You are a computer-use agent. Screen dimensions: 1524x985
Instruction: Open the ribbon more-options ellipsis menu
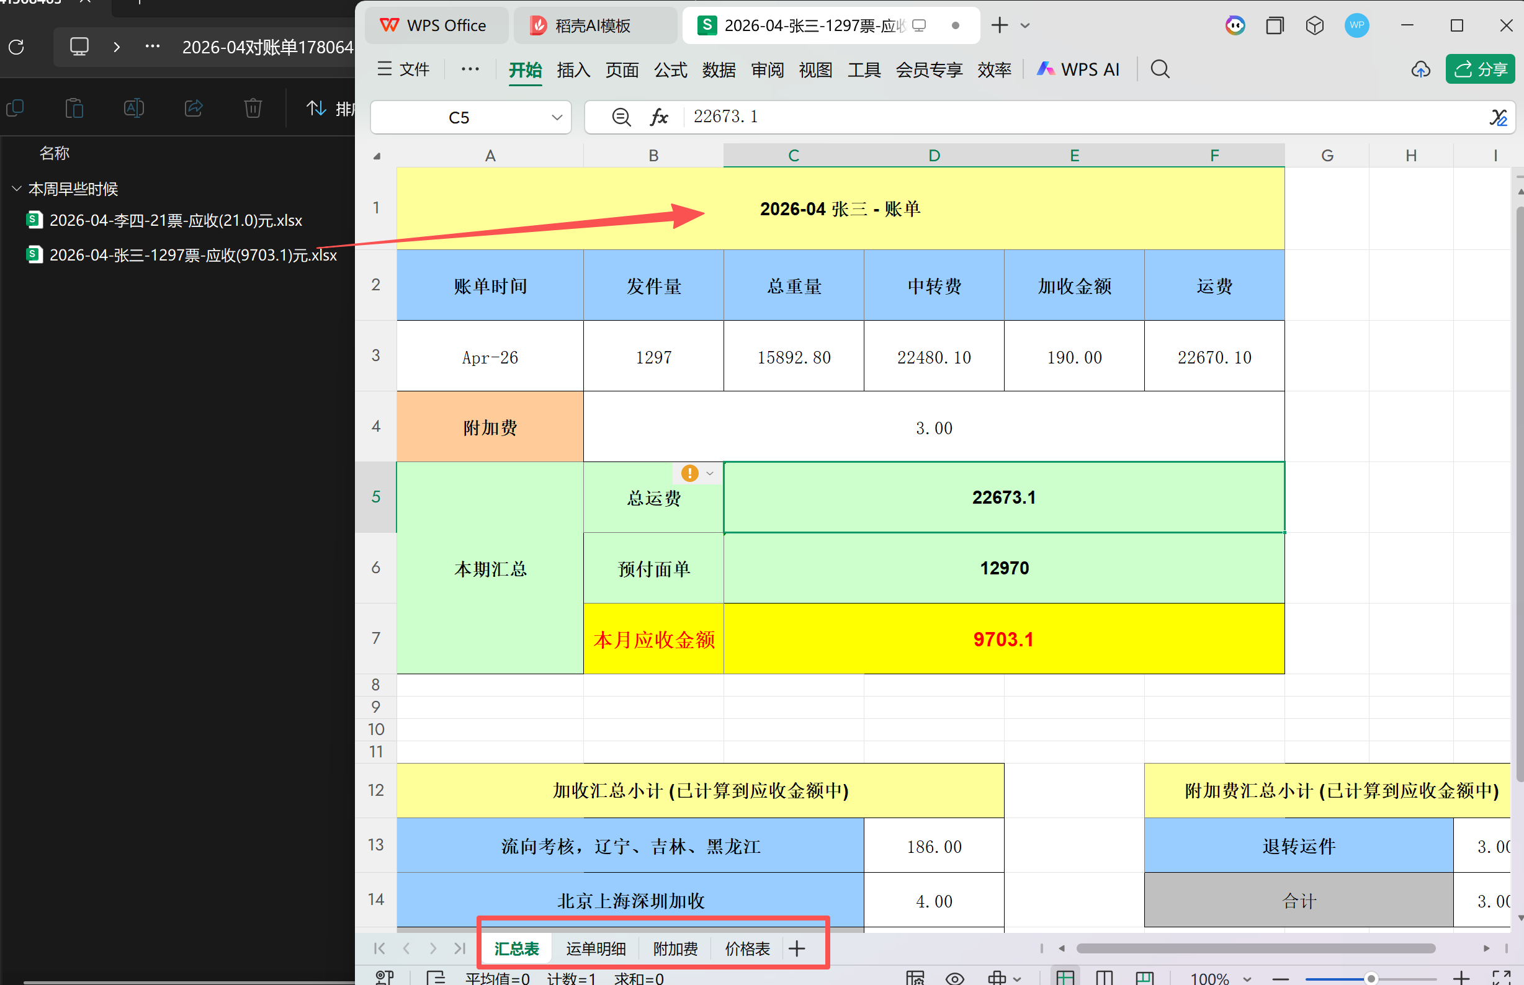point(470,69)
